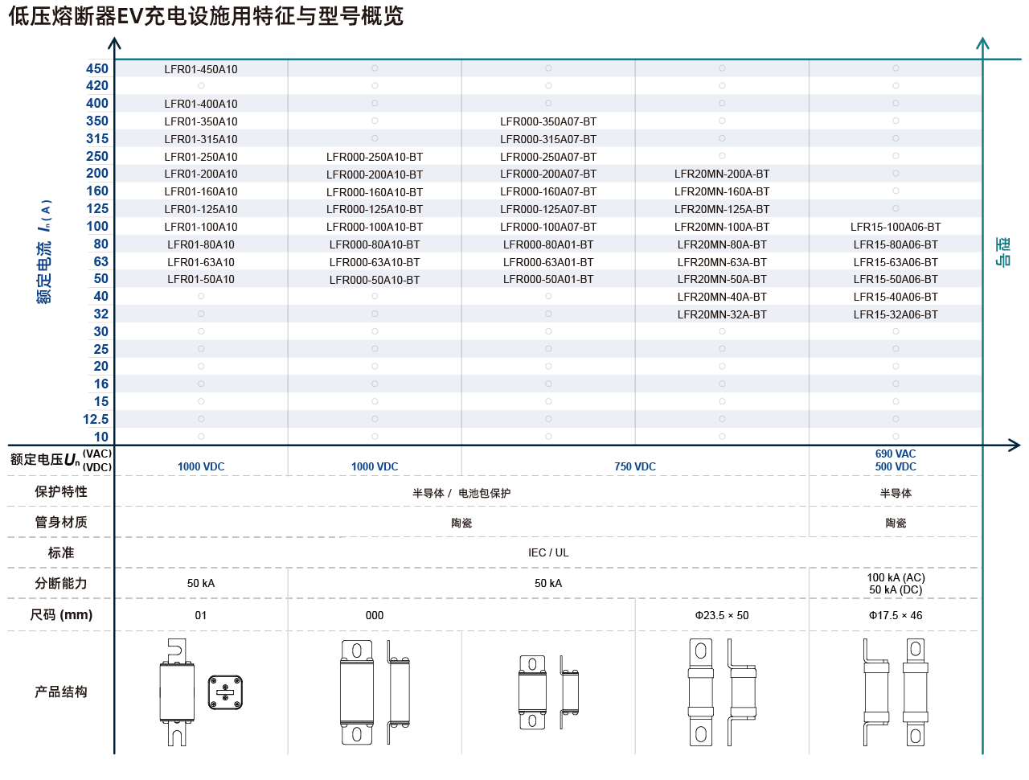Click the Φ17.5 × 46 dimension text
This screenshot has height=780, width=1029.
click(x=896, y=615)
